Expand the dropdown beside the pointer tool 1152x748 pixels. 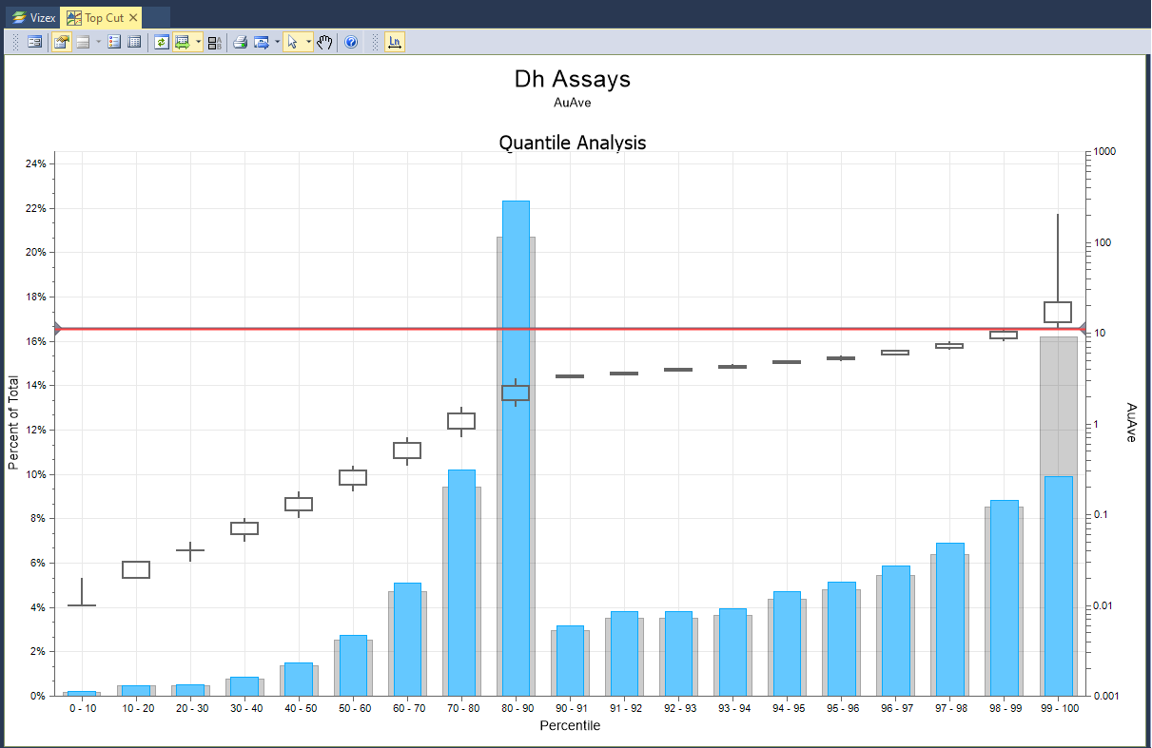tap(308, 43)
